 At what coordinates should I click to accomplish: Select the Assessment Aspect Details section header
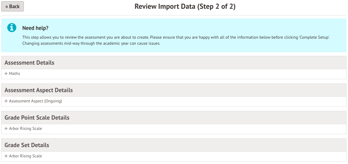click(39, 90)
